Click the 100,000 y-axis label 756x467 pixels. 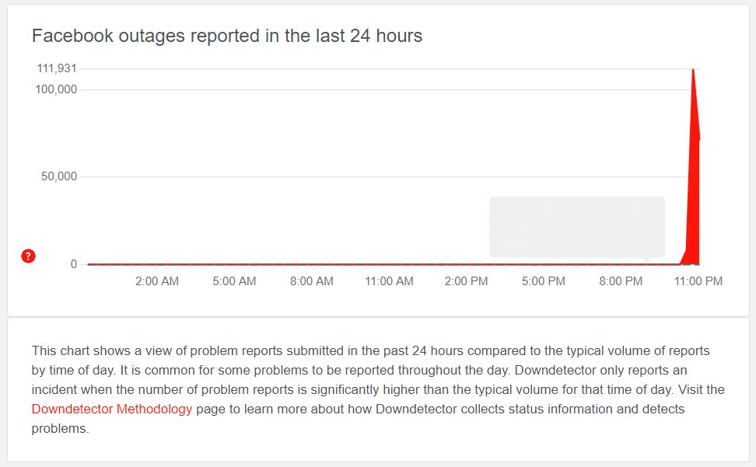click(57, 89)
